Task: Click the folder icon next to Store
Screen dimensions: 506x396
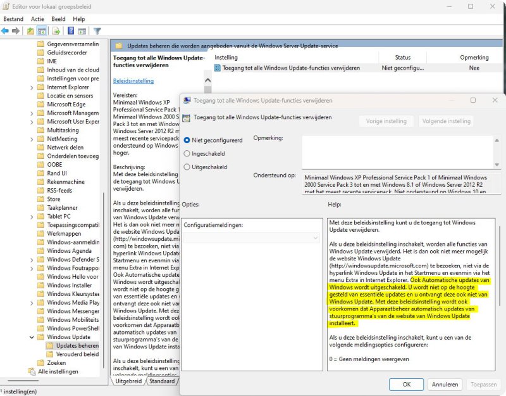Action: 40,199
